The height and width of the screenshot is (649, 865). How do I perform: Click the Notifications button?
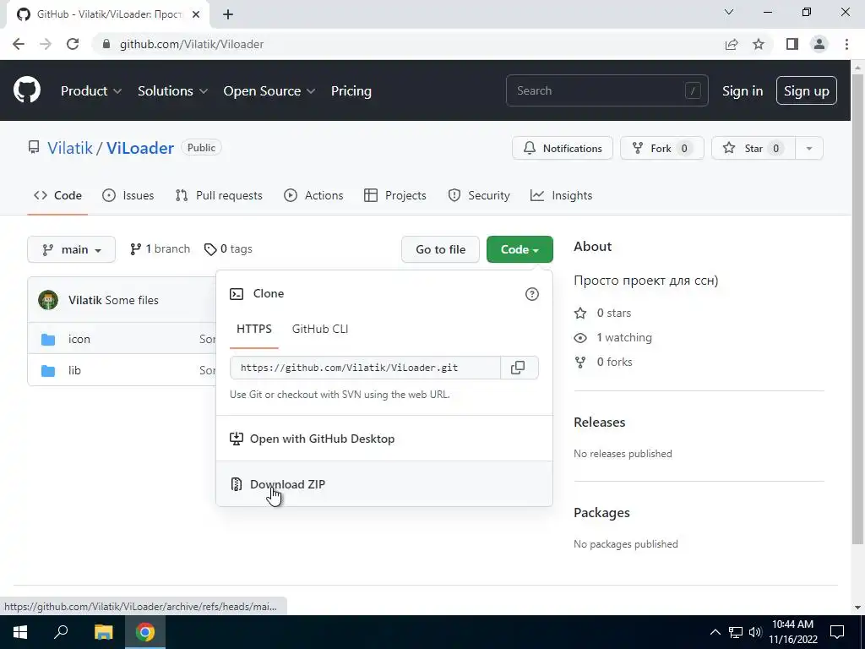[x=562, y=148]
